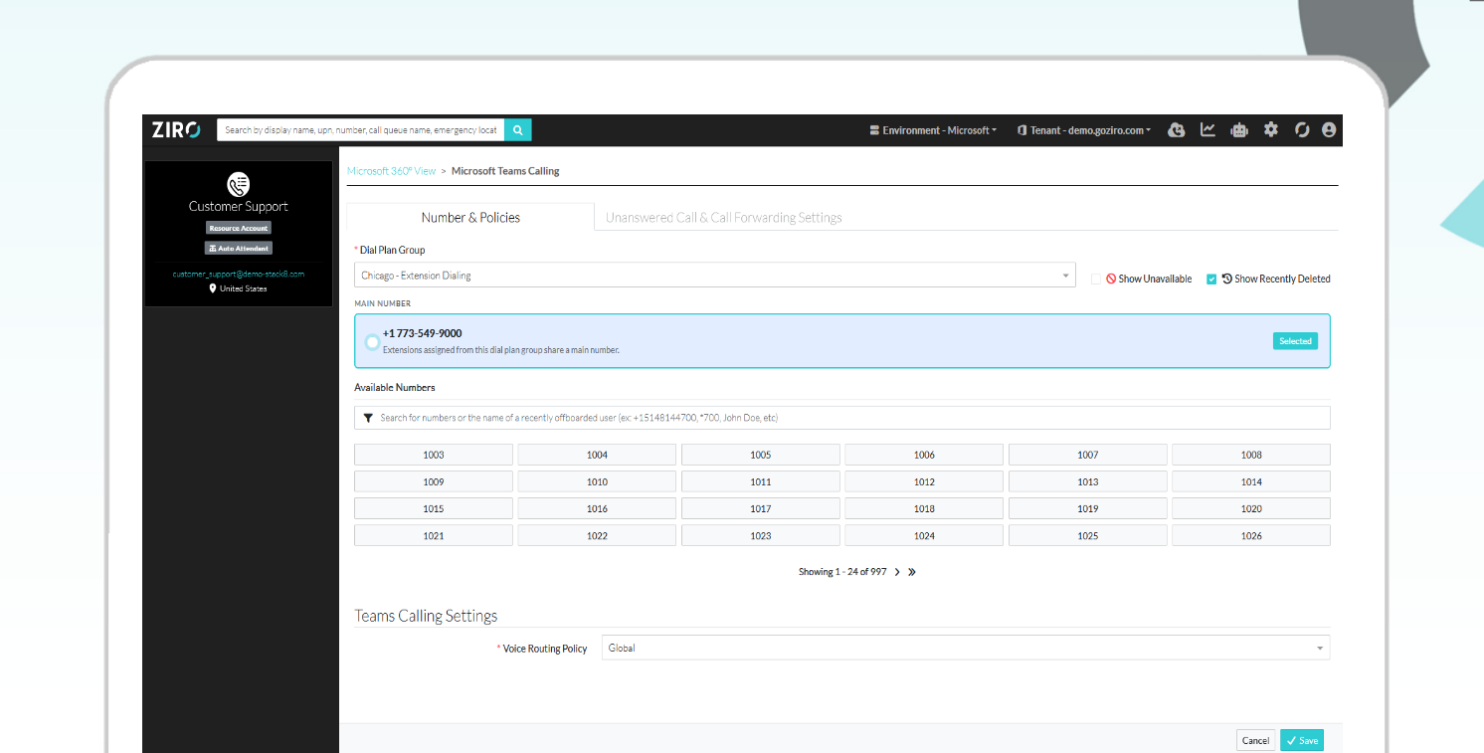Select extension 1014
The image size is (1484, 753).
pyautogui.click(x=1251, y=481)
